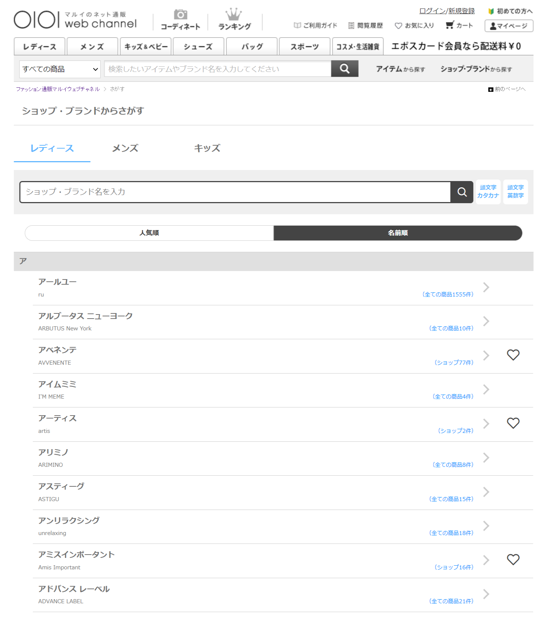Open My Page user button

(509, 26)
